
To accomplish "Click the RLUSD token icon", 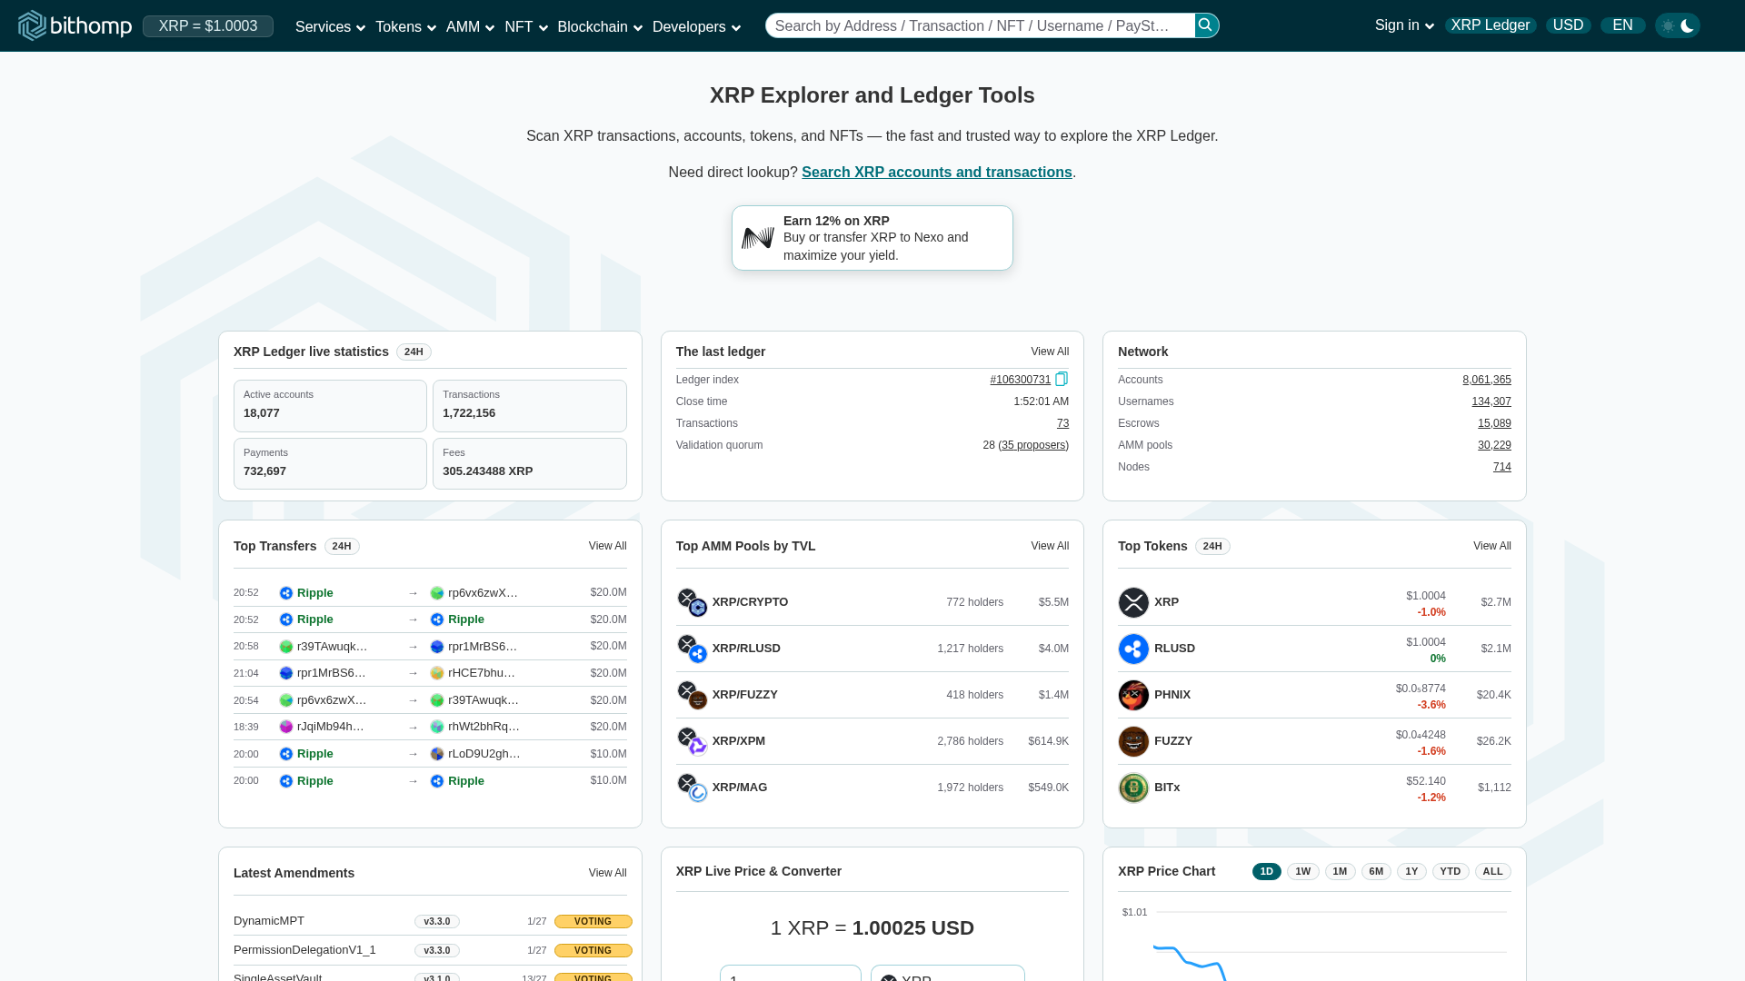I will pos(1133,649).
